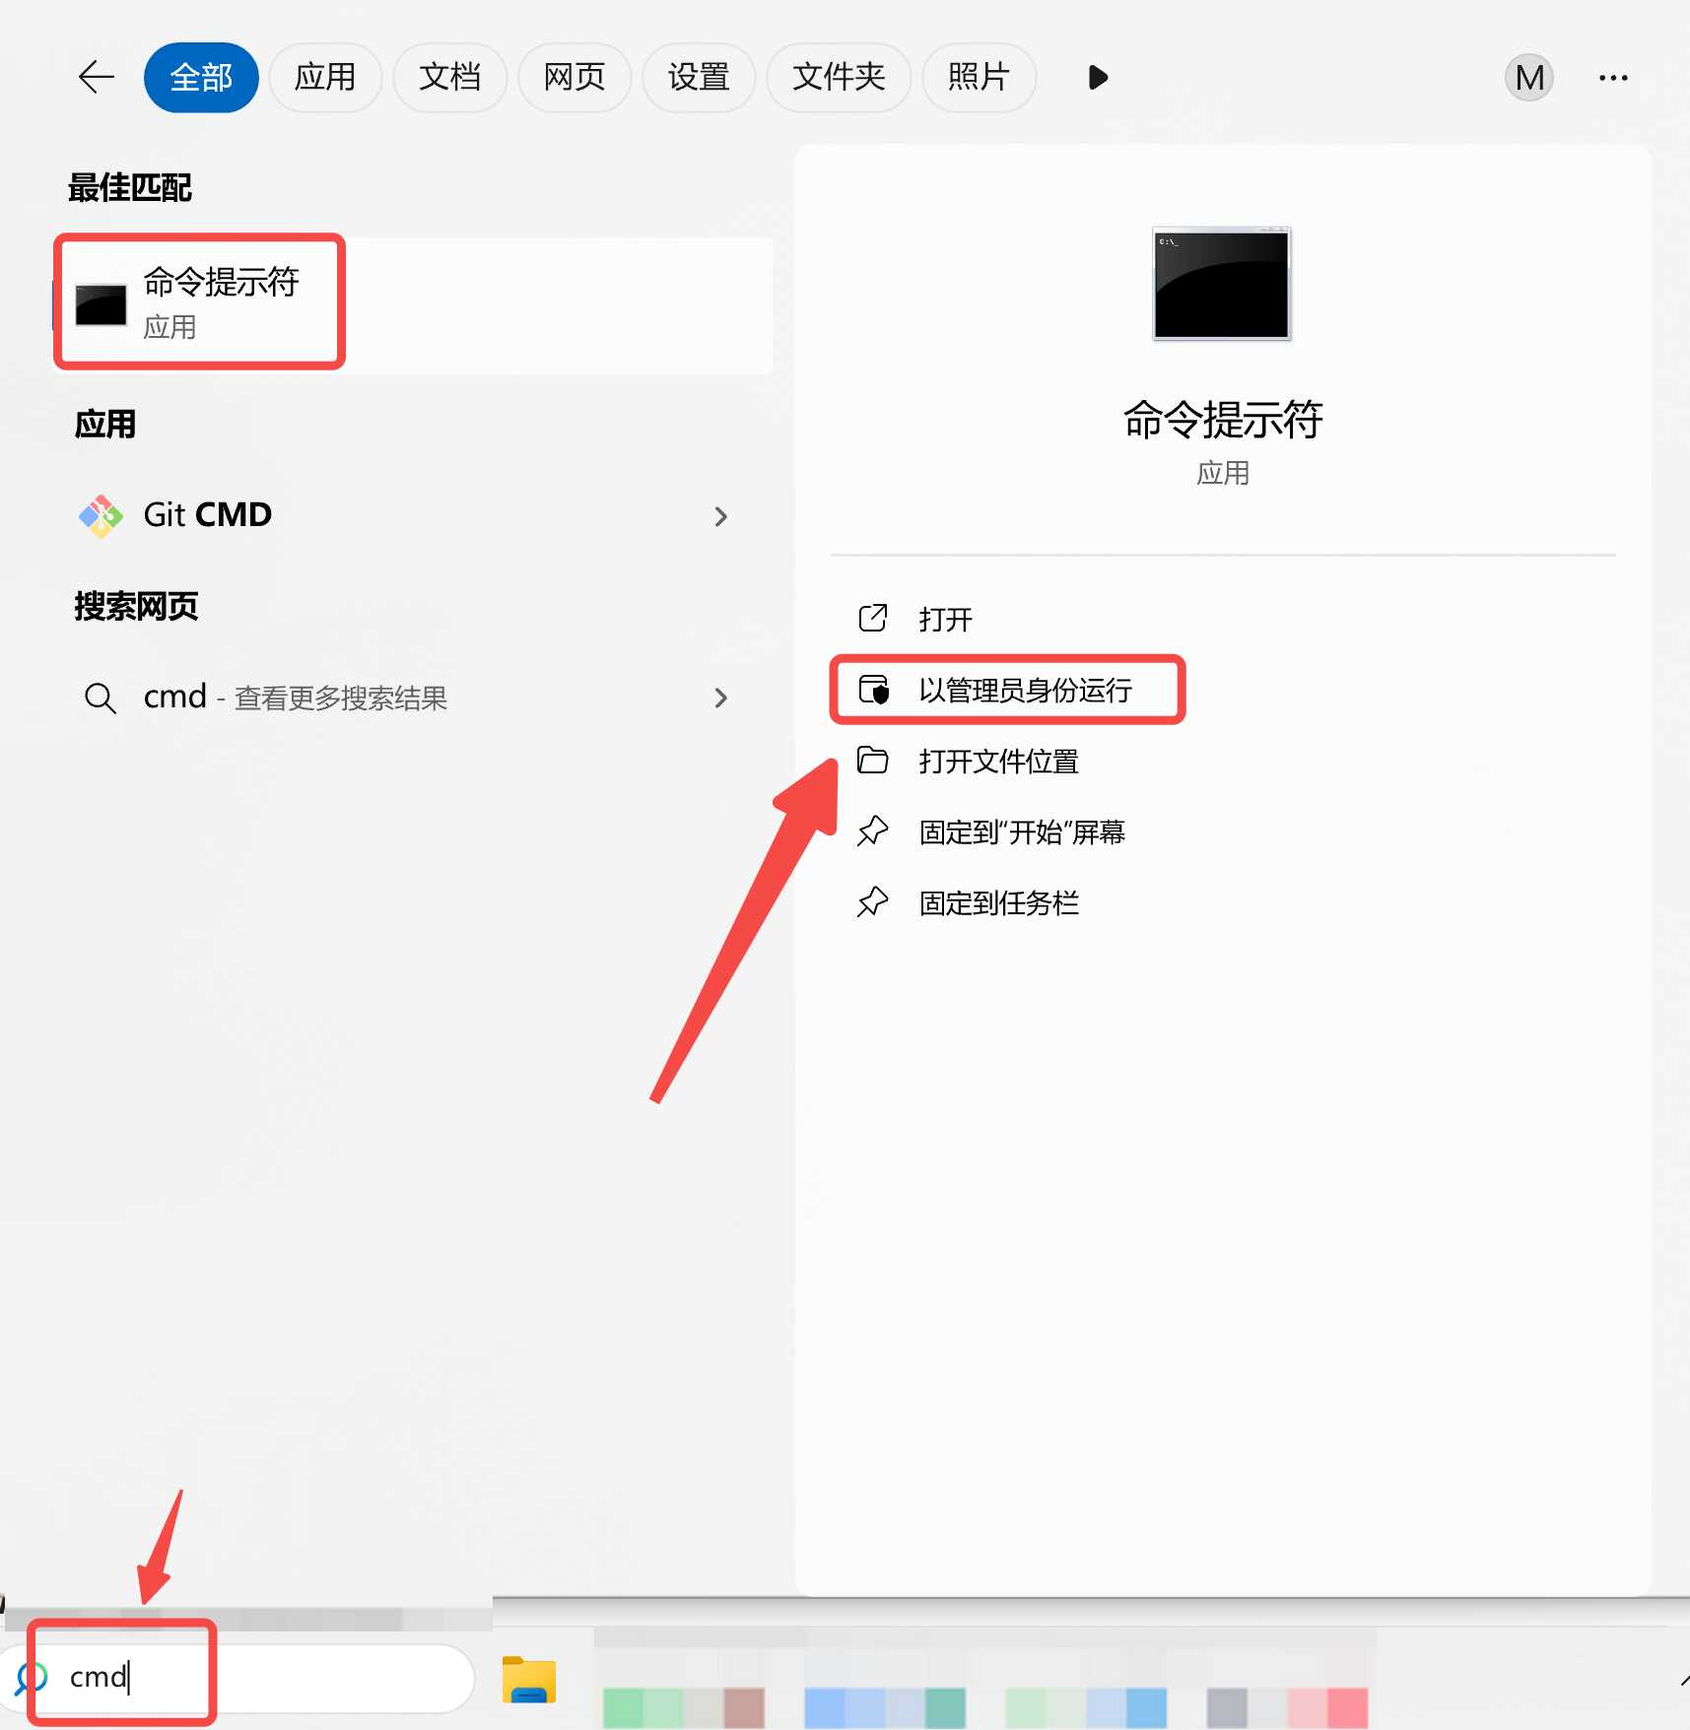1690x1730 pixels.
Task: Switch to the 照片 filter tab
Action: coord(979,77)
